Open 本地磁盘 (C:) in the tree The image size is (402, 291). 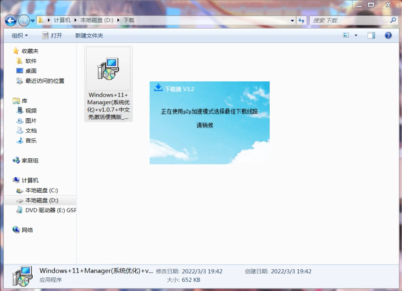pos(41,190)
